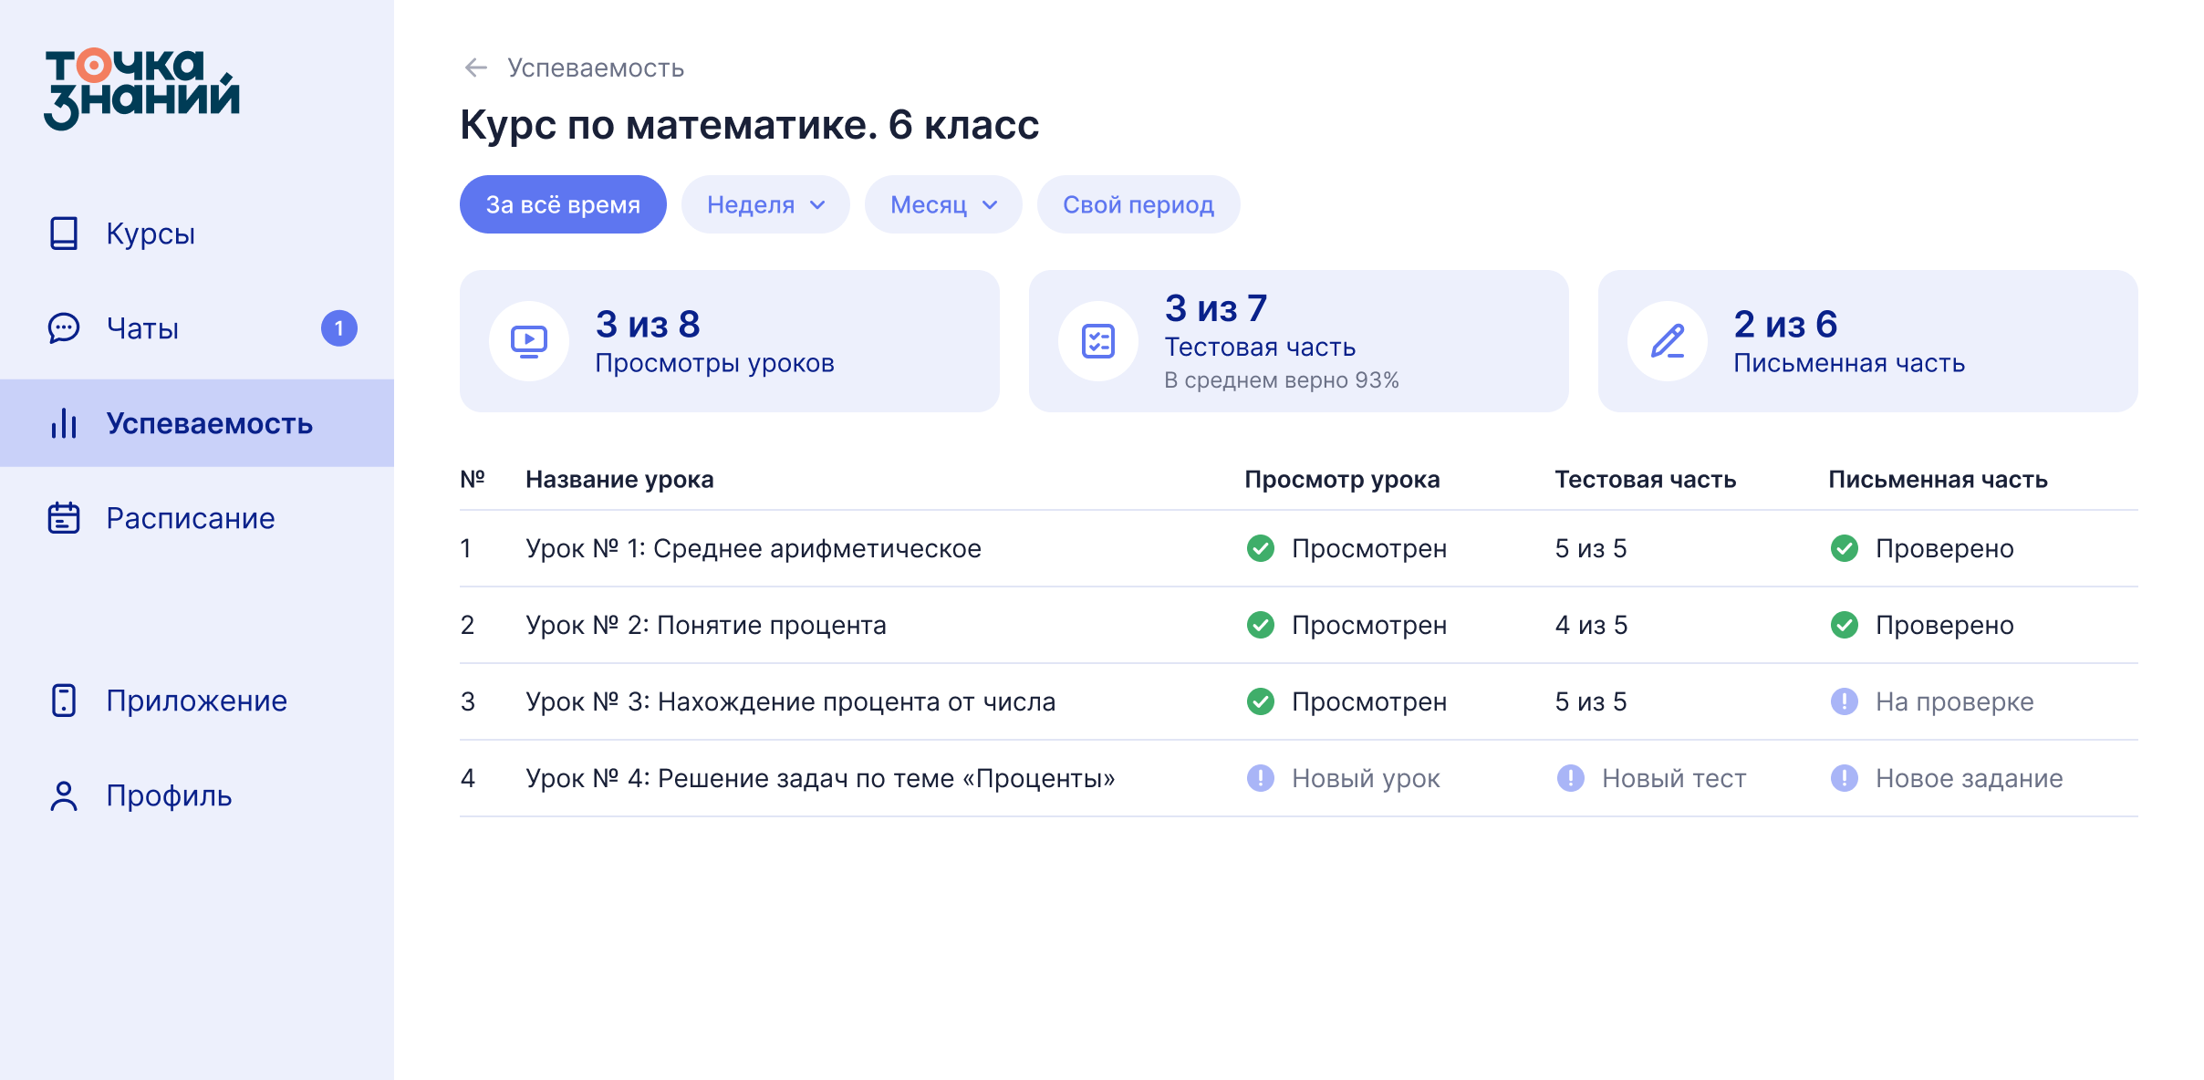Open Приложение in the sidebar
The width and height of the screenshot is (2204, 1080).
(x=197, y=701)
